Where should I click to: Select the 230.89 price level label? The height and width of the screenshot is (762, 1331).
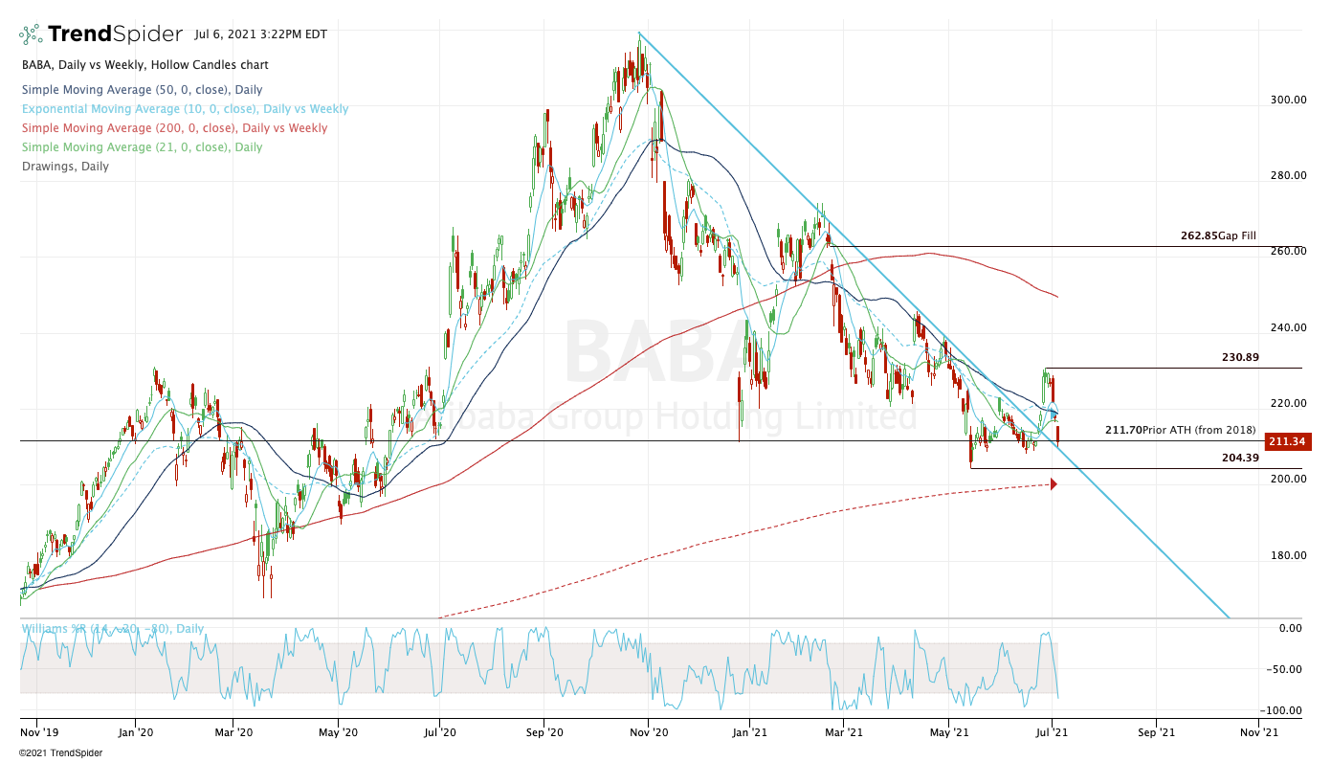pyautogui.click(x=1239, y=357)
